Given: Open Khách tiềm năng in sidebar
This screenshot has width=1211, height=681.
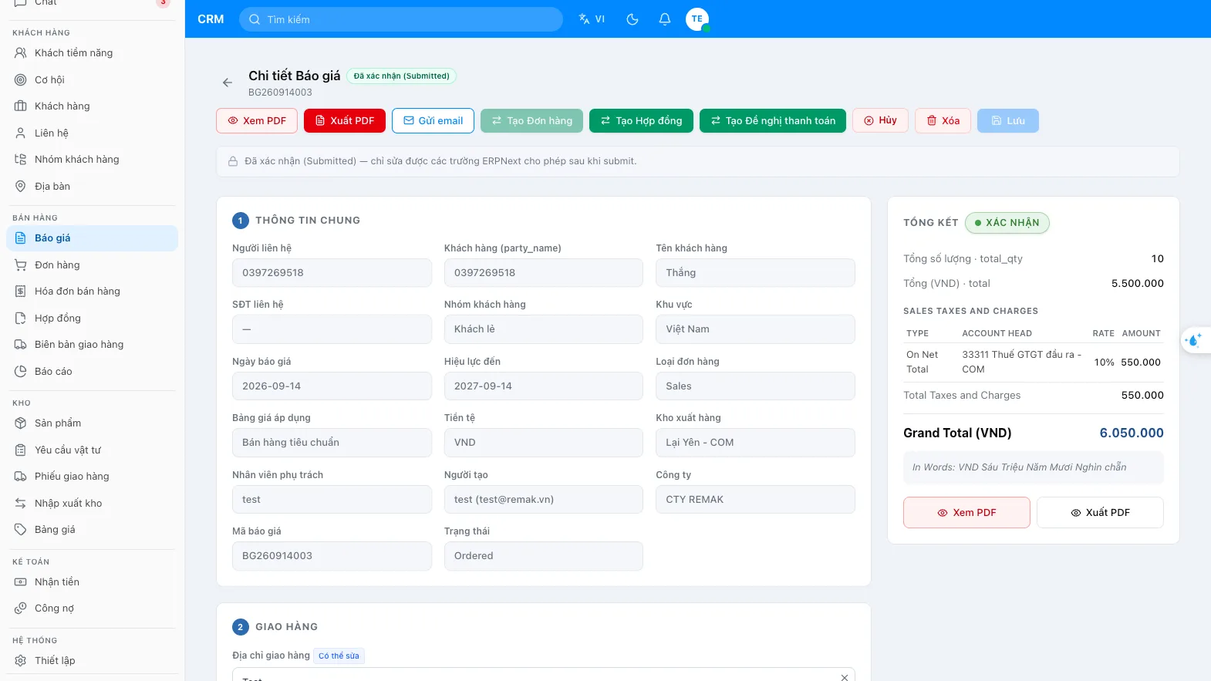Looking at the screenshot, I should pos(92,53).
